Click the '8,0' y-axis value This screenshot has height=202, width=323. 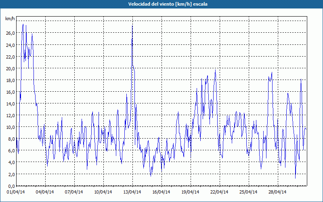(11, 139)
